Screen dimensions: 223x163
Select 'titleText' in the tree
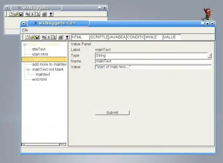pyautogui.click(x=39, y=49)
